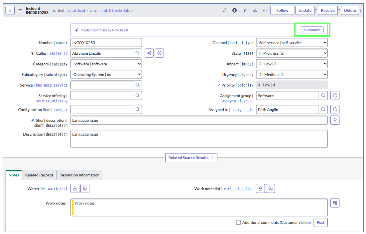Click in the Description text area

pyautogui.click(x=199, y=139)
